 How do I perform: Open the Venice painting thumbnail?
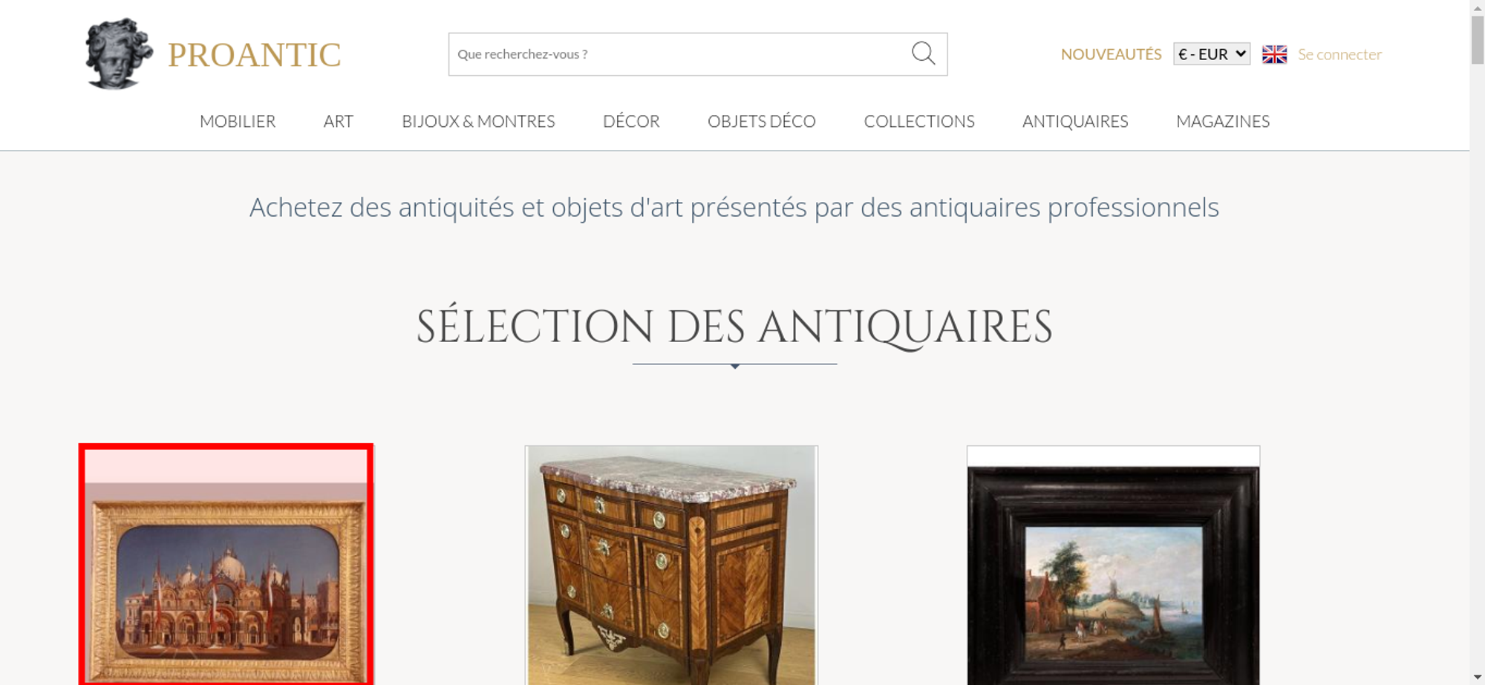pos(226,564)
